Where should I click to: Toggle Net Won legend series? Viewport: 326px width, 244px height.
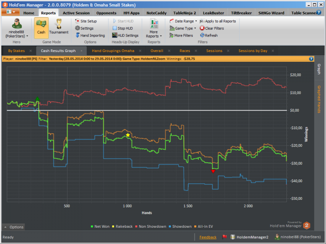click(100, 227)
